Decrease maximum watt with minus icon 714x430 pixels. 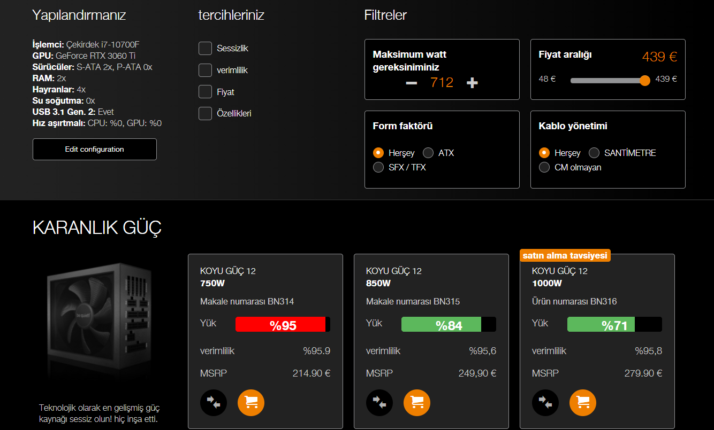[411, 83]
